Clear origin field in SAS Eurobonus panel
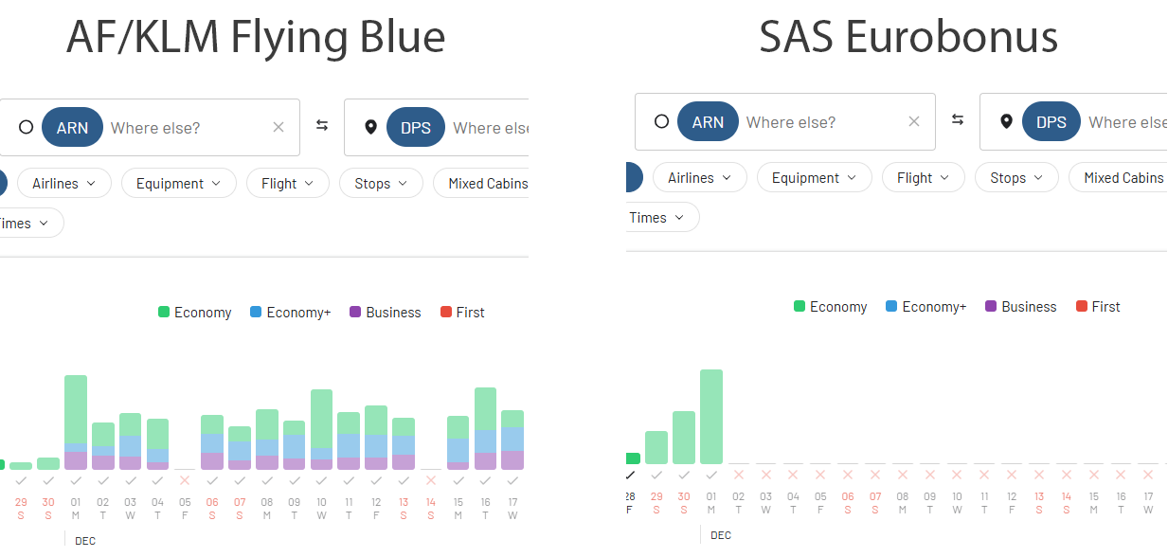Screen dimensions: 1168x557 914,121
